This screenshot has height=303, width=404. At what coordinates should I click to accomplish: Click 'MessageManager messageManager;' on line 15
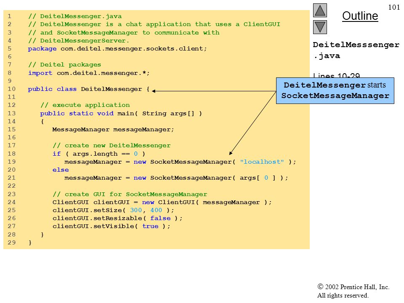113,129
